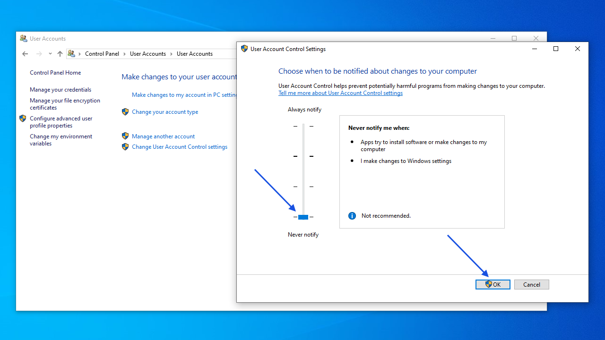Click shield icon next to Manage another account

point(125,136)
